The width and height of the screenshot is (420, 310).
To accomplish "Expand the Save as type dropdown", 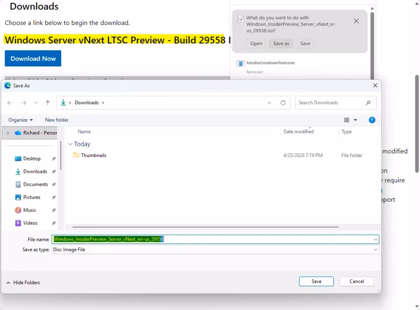I will coord(375,250).
